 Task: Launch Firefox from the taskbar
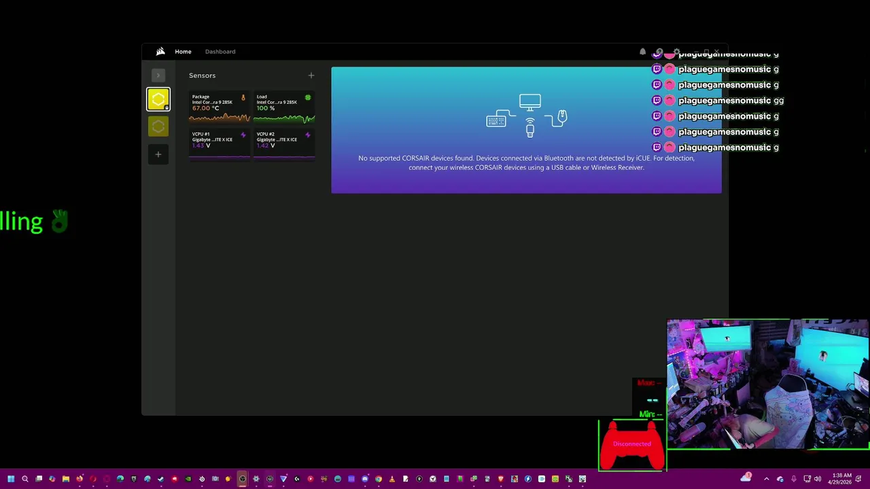click(80, 479)
